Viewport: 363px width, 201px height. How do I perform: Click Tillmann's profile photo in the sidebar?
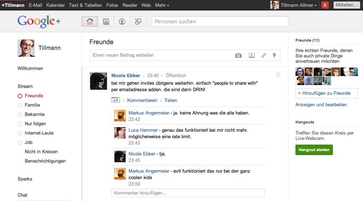point(26,48)
